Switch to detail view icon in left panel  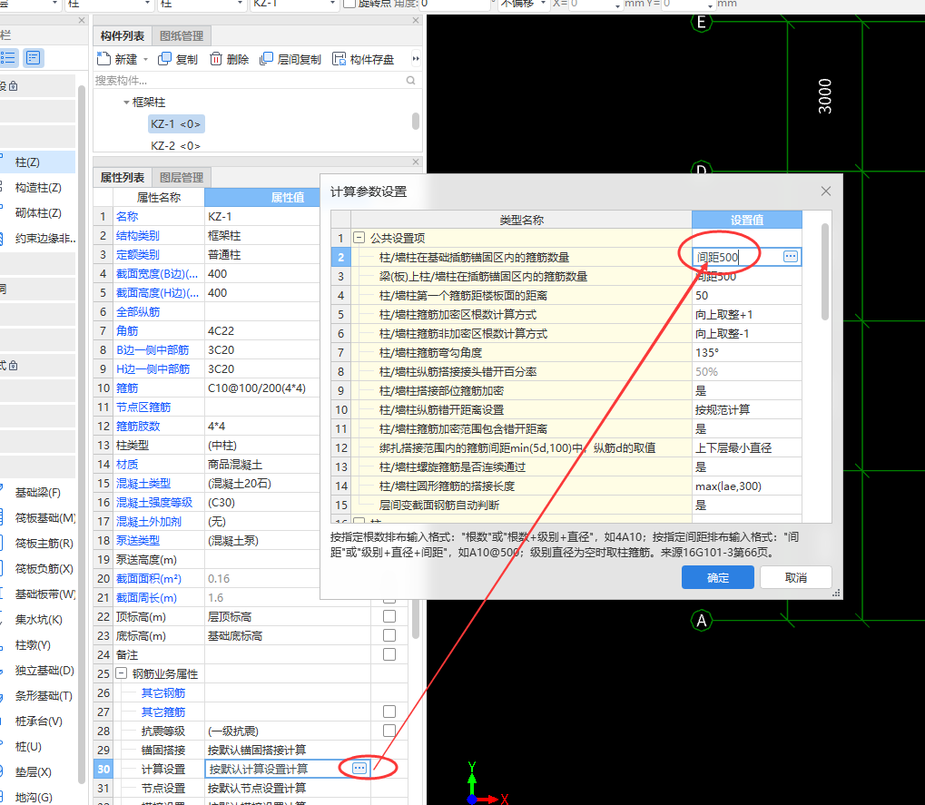(33, 58)
